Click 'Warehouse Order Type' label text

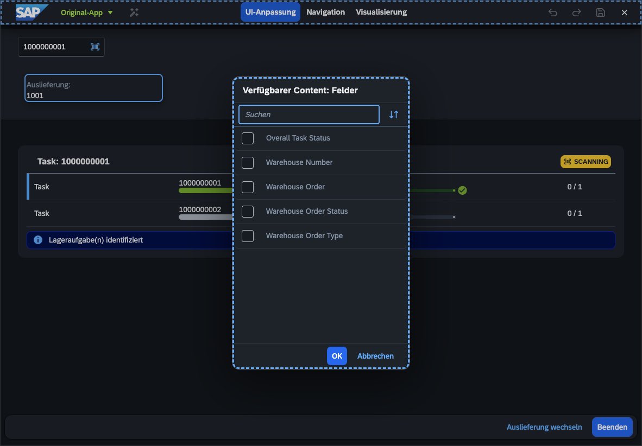(x=304, y=235)
